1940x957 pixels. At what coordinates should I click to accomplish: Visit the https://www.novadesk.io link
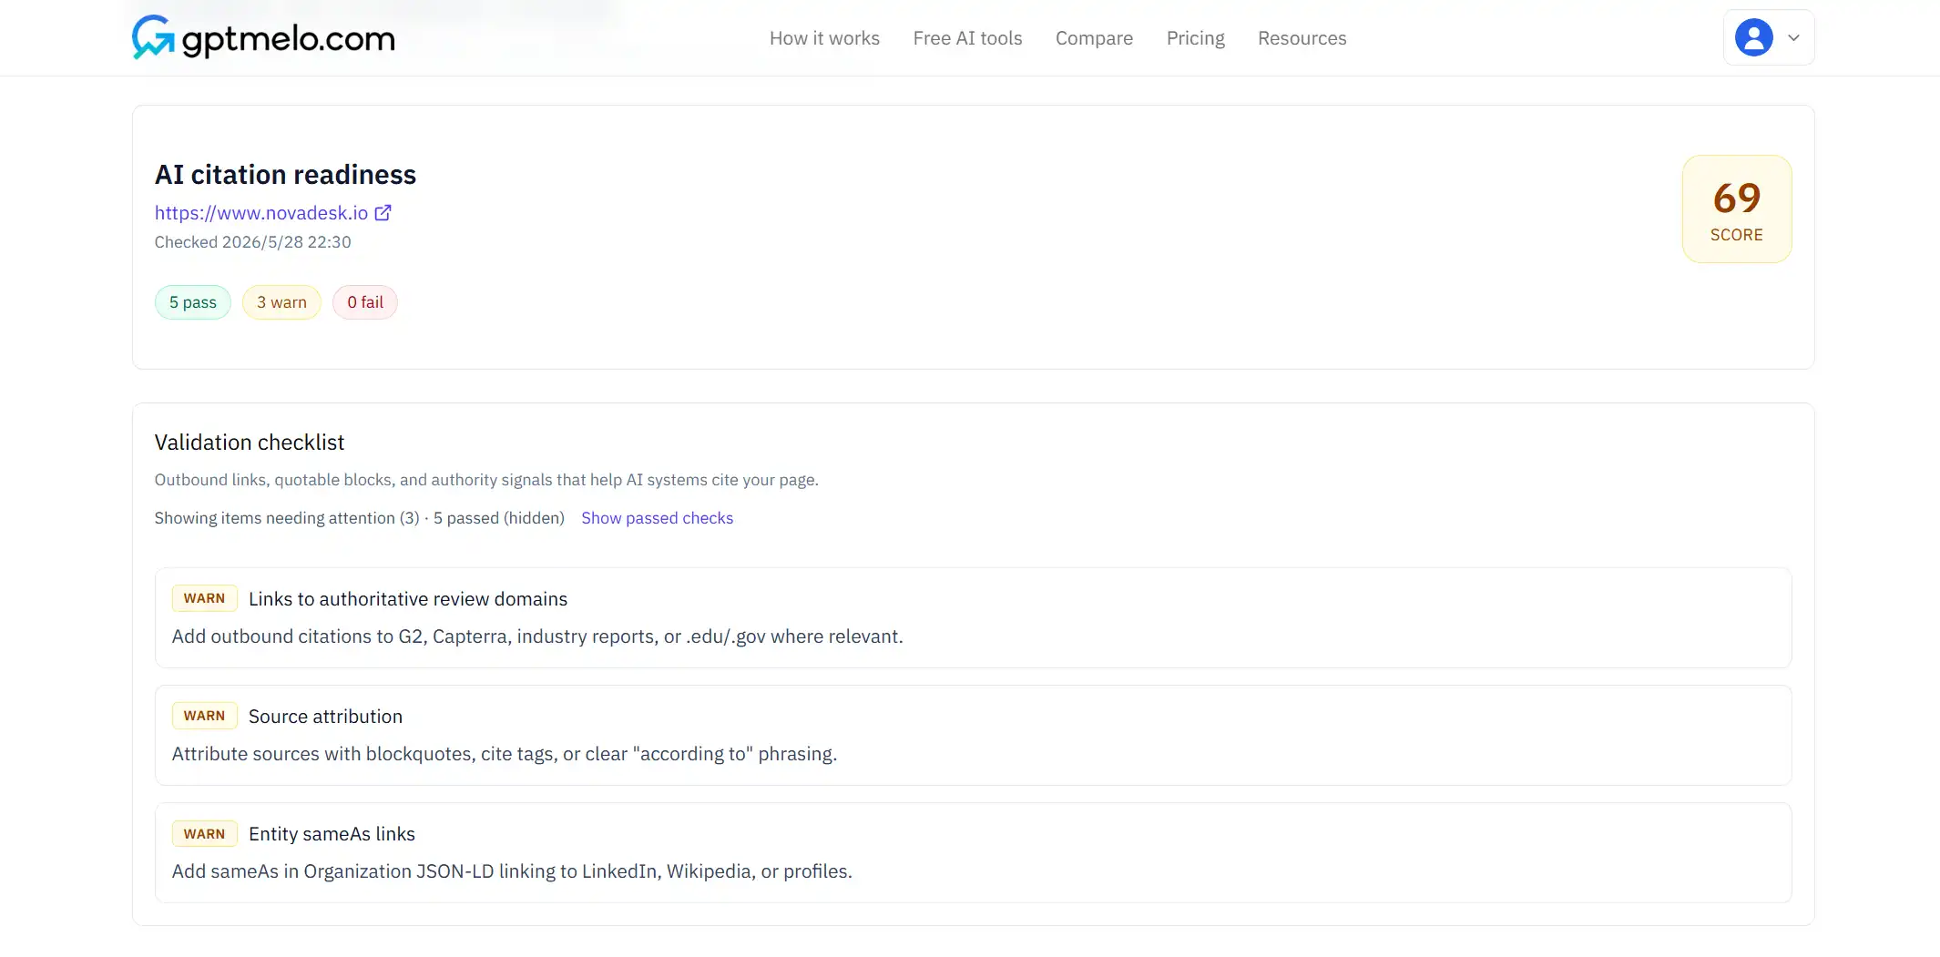[x=260, y=212]
